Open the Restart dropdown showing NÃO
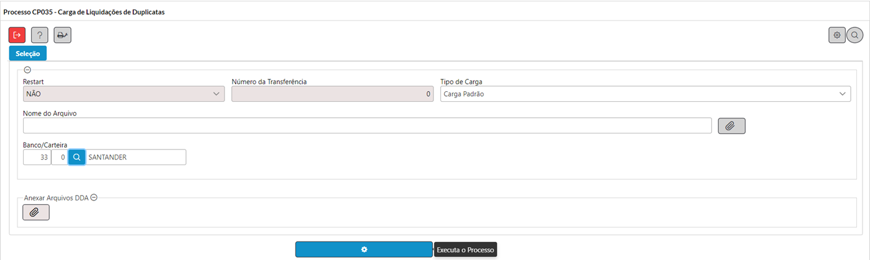Viewport: 870px width, 260px height. [124, 94]
